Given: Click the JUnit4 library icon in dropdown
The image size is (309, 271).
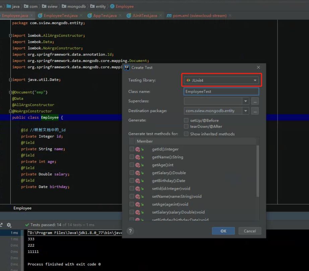Looking at the screenshot, I should tap(188, 80).
